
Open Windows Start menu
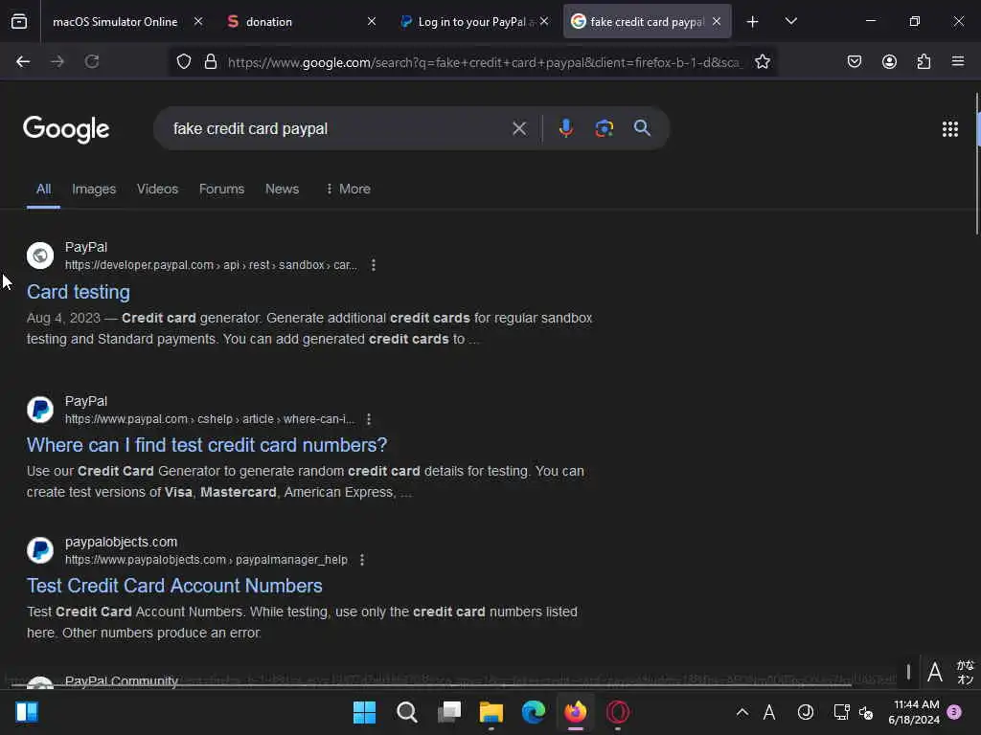[x=364, y=712]
